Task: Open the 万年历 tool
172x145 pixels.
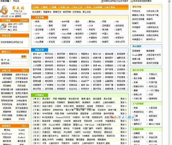Action: (x=22, y=119)
